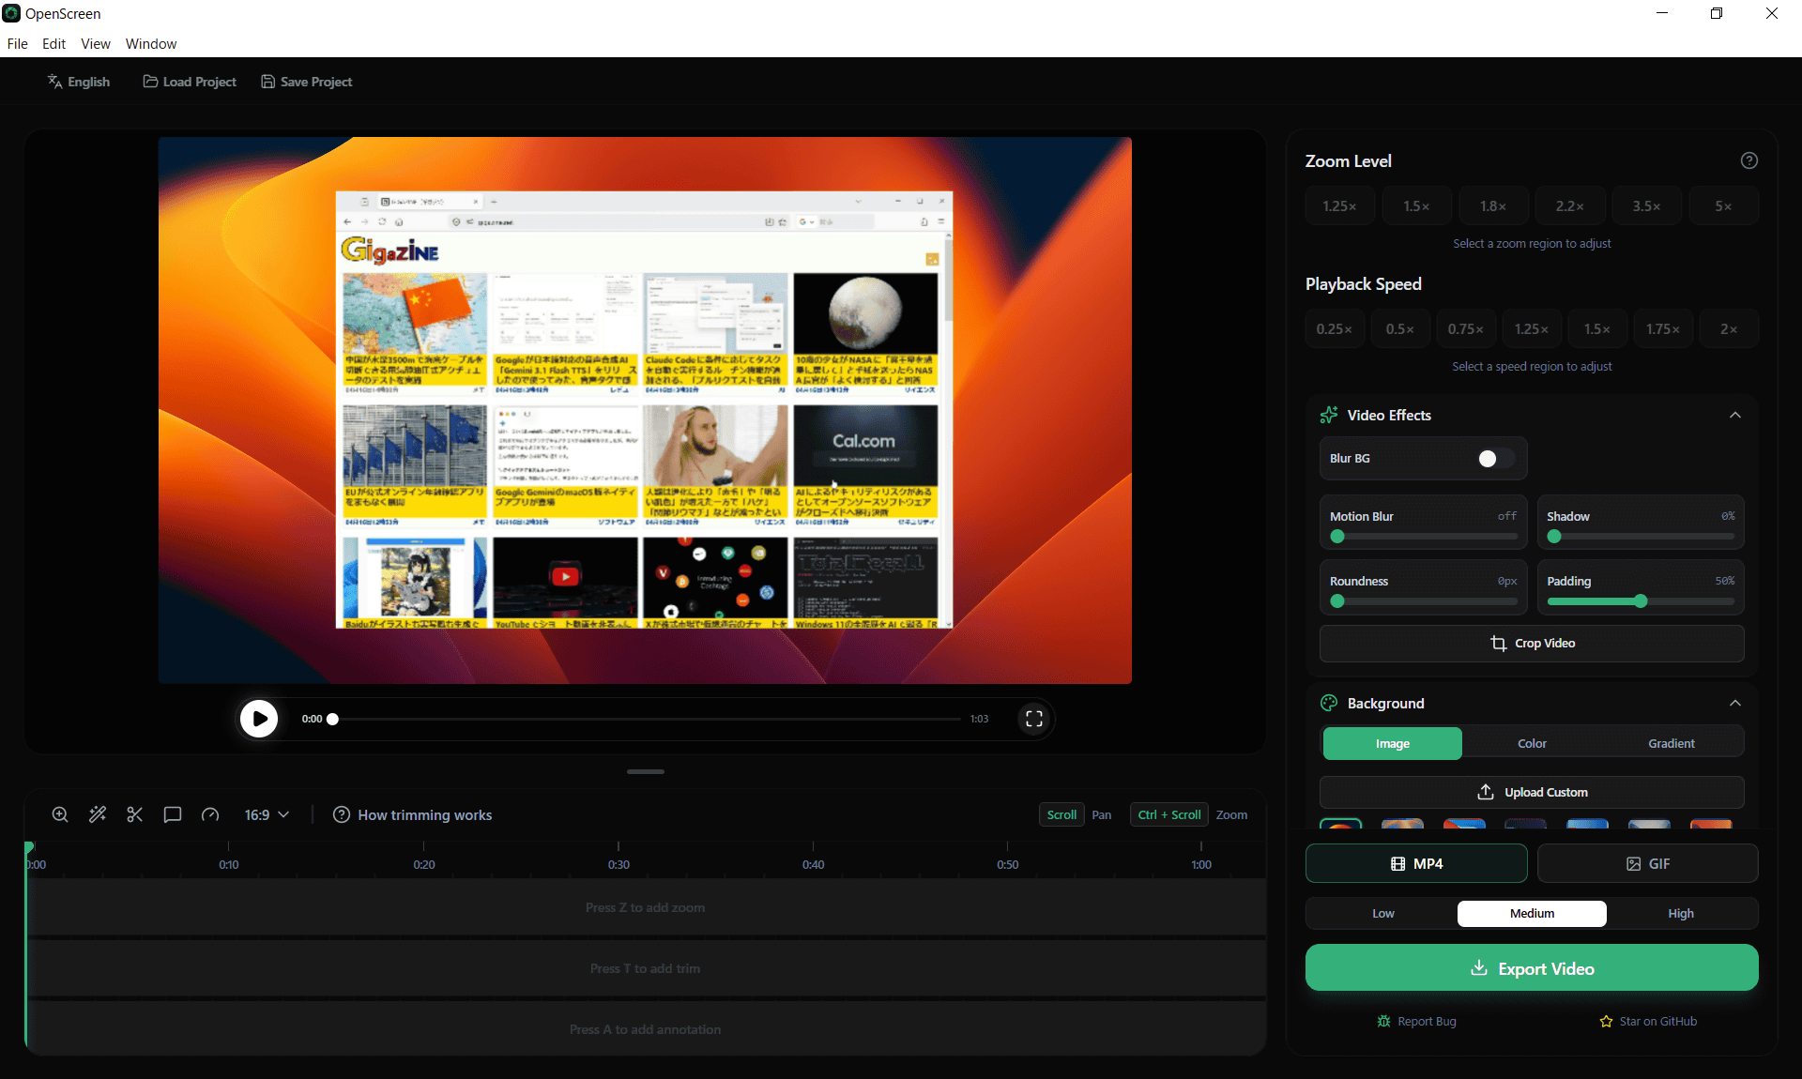Open the Edit menu
This screenshot has height=1079, width=1802.
pos(53,44)
